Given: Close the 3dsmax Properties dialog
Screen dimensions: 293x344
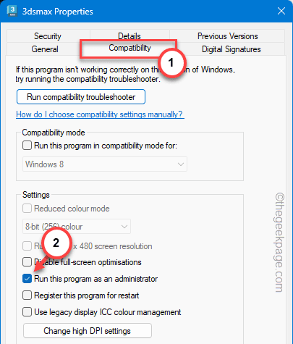Looking at the screenshot, I should pos(281,11).
